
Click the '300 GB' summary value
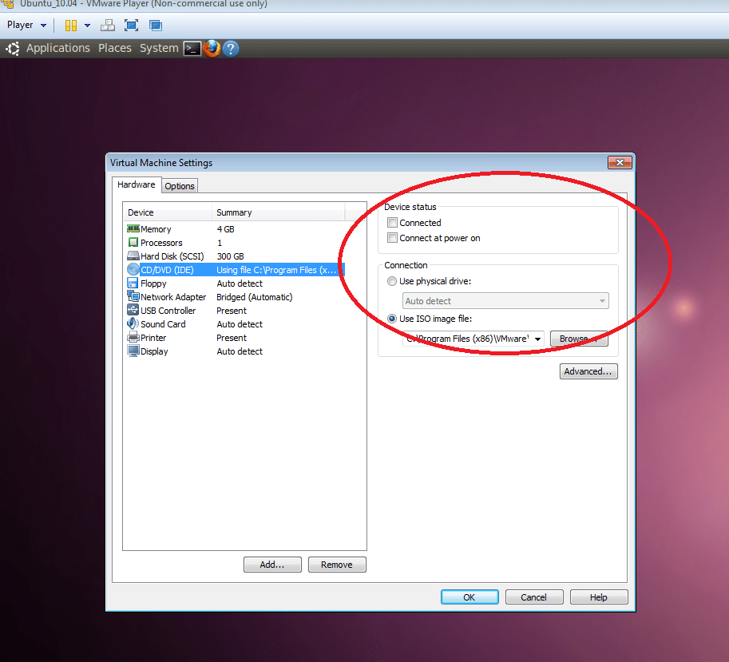tap(230, 256)
